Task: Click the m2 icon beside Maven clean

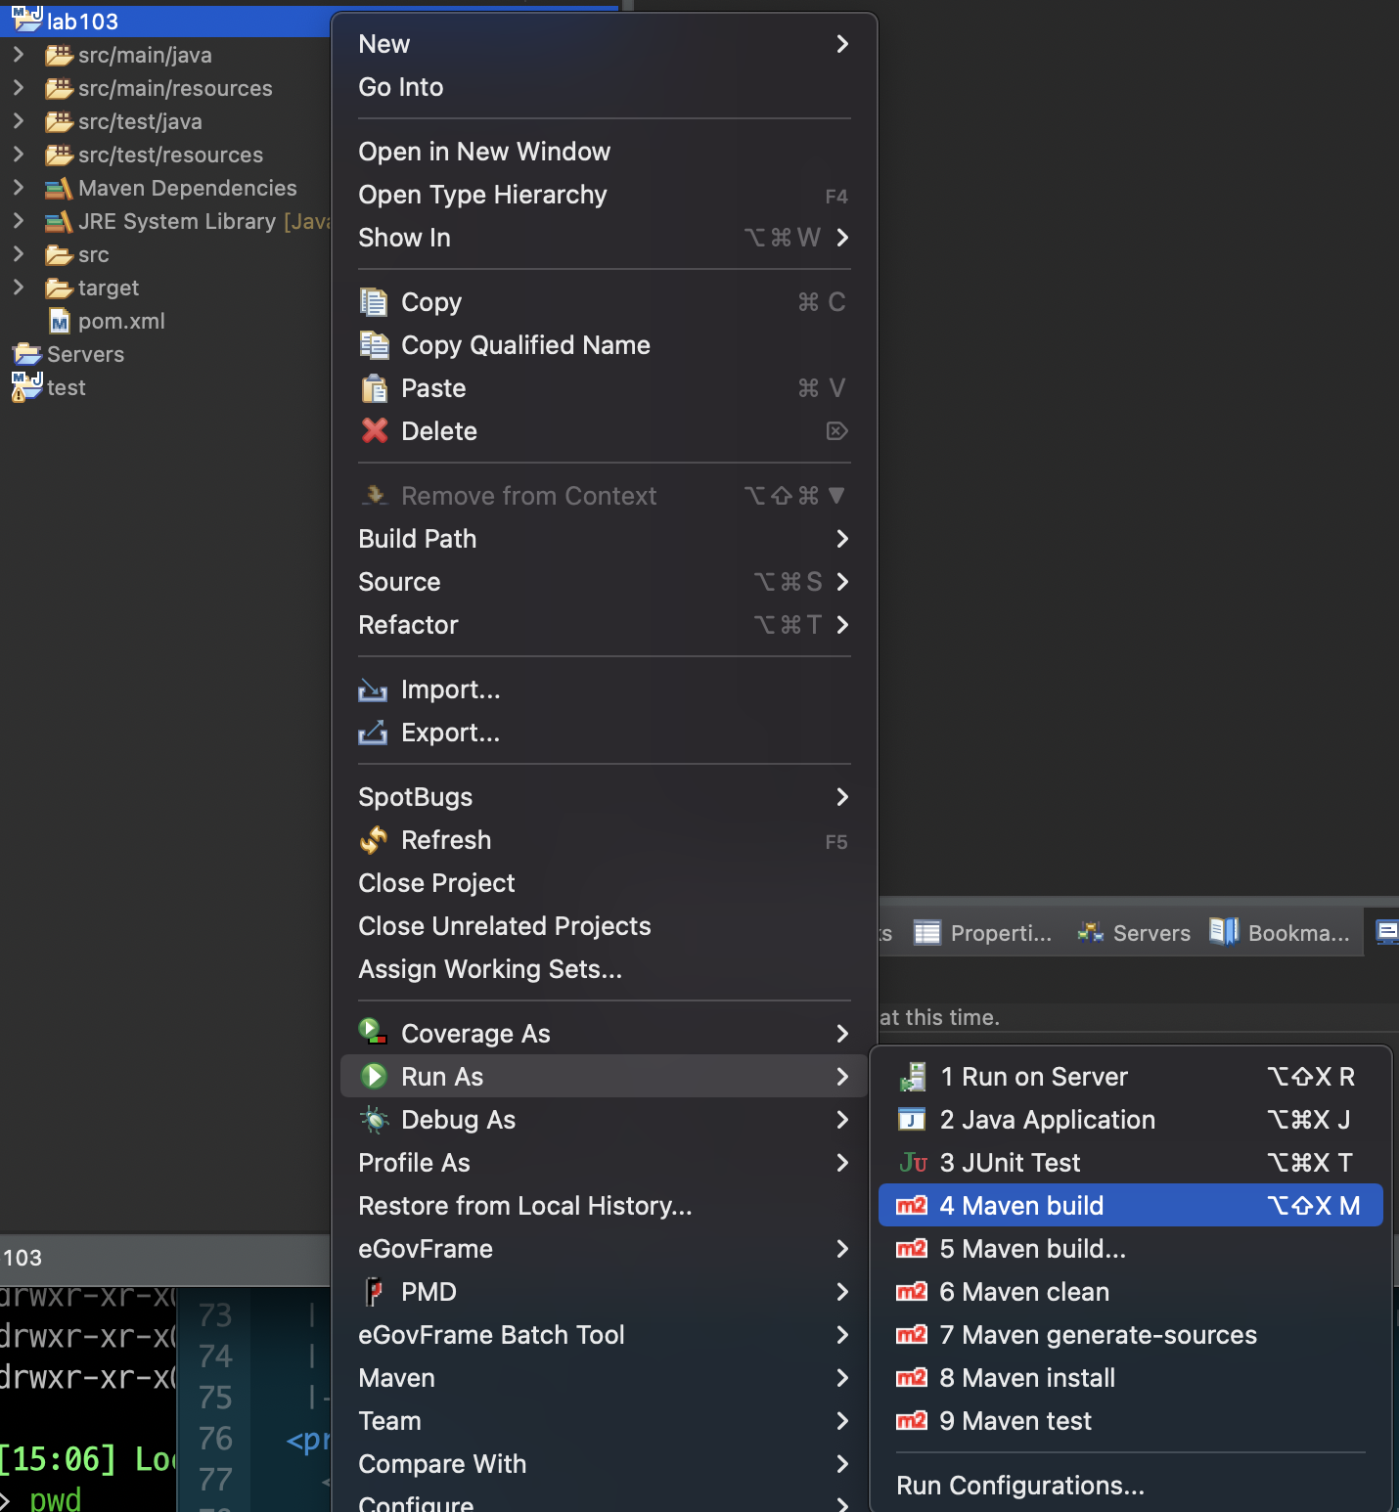Action: pyautogui.click(x=912, y=1292)
